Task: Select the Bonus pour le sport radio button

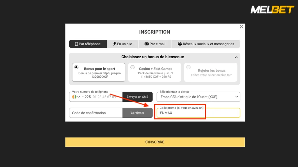Action: tap(76, 67)
